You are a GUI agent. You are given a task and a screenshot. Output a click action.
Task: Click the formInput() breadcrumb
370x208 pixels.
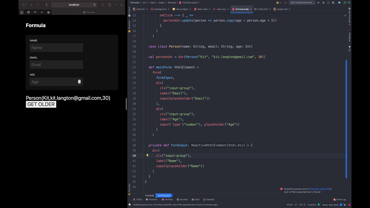click(164, 196)
